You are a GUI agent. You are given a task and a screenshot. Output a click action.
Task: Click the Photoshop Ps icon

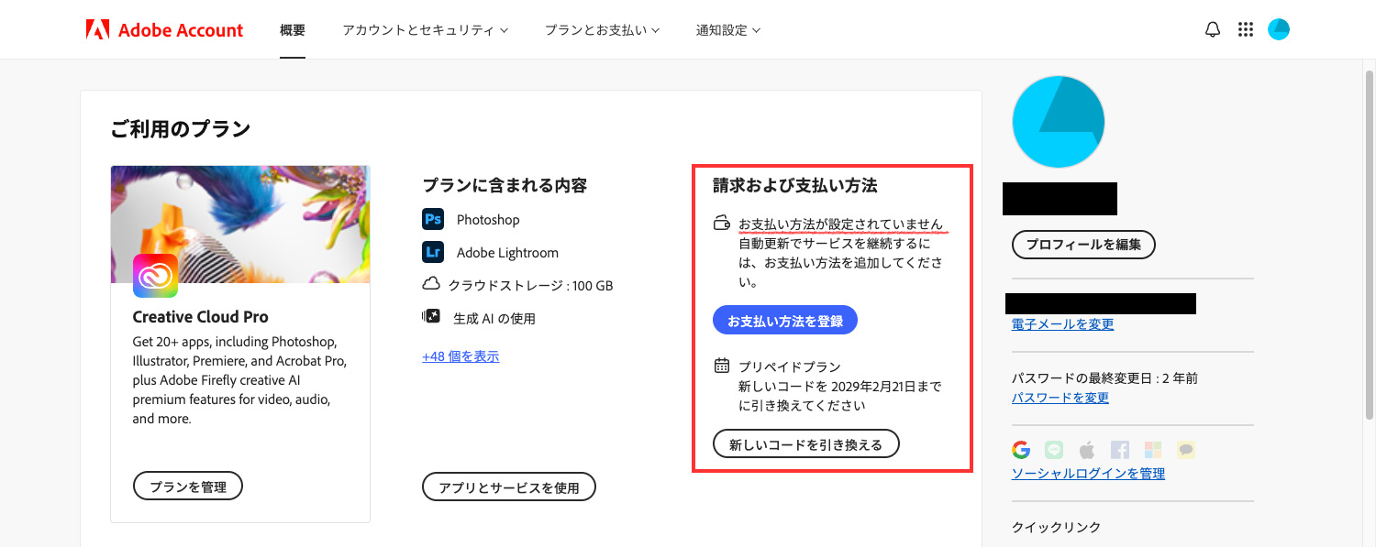pos(433,220)
